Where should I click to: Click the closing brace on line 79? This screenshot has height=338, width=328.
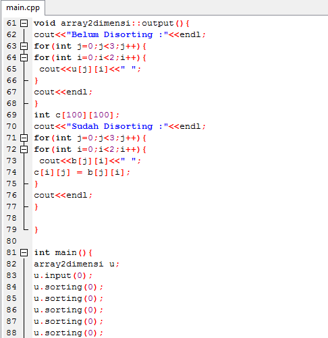tap(36, 229)
